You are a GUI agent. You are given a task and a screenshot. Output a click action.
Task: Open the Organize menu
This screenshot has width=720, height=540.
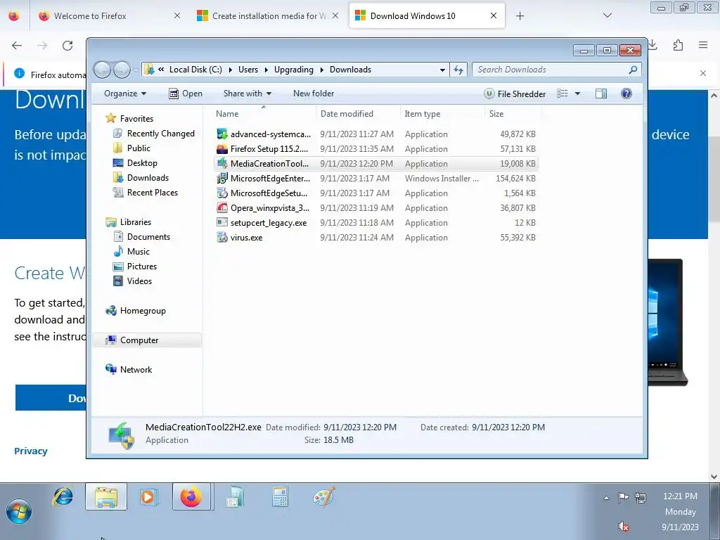point(125,94)
